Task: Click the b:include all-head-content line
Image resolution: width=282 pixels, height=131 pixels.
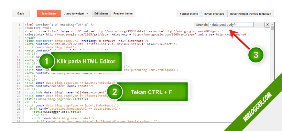Action: [66, 93]
